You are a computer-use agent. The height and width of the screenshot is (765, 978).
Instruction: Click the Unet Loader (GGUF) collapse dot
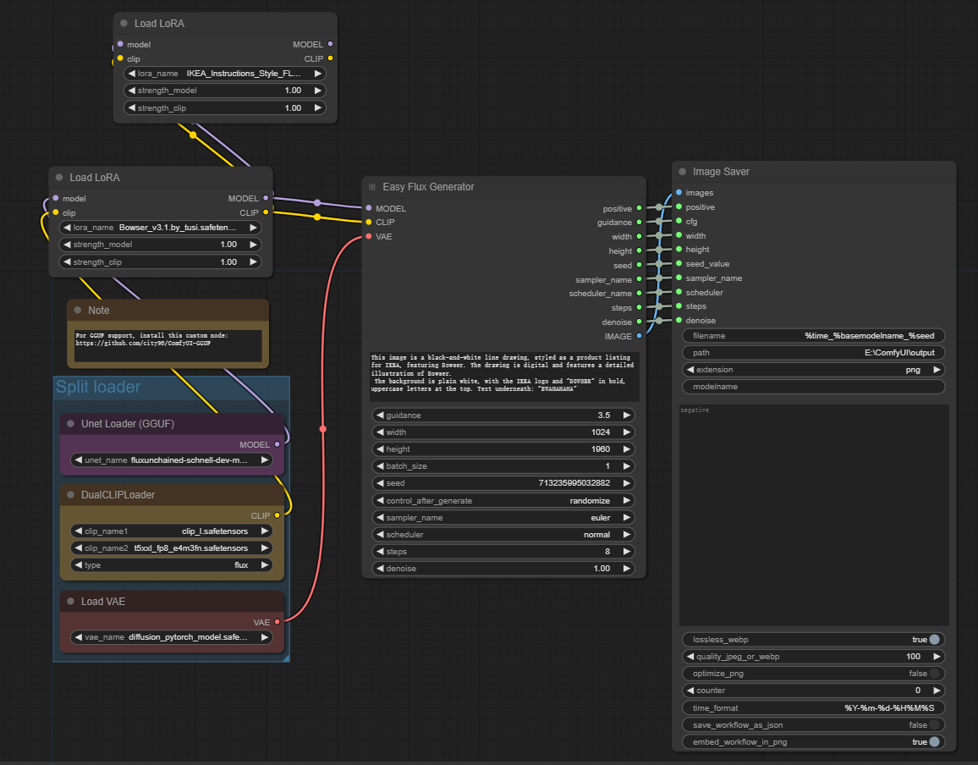[x=71, y=424]
